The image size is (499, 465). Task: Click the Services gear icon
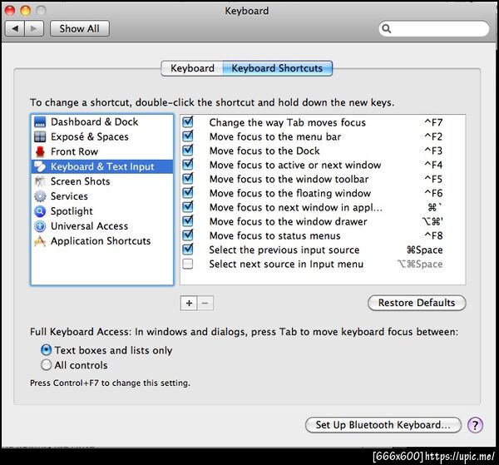click(x=40, y=196)
